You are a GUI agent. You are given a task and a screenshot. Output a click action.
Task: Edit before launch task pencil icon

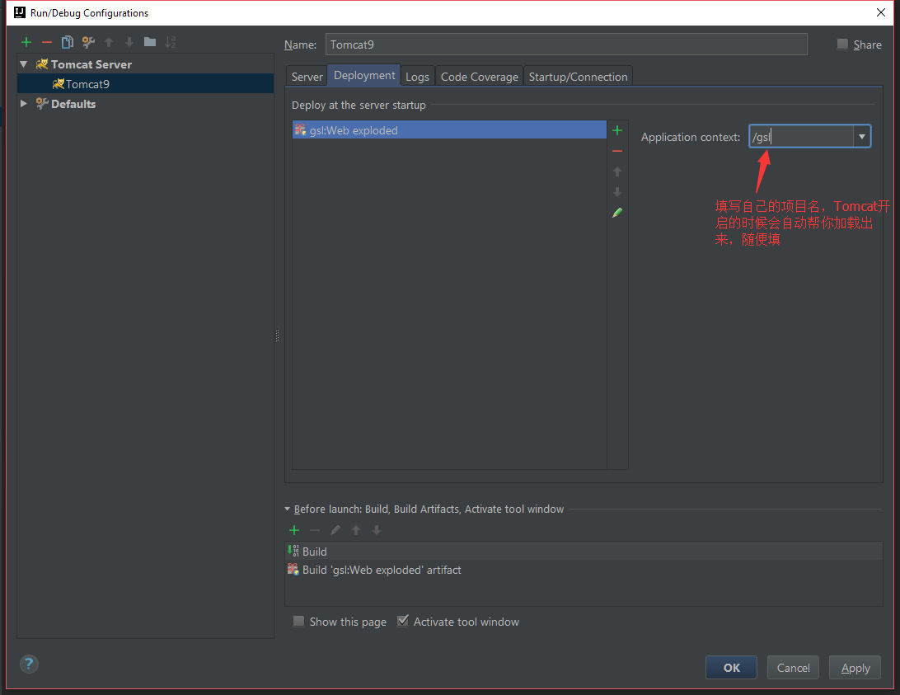(335, 530)
